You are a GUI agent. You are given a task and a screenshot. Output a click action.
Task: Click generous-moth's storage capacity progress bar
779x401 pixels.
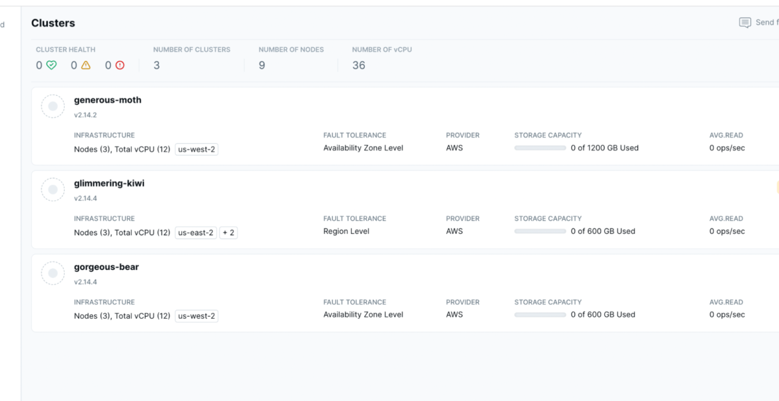coord(539,148)
